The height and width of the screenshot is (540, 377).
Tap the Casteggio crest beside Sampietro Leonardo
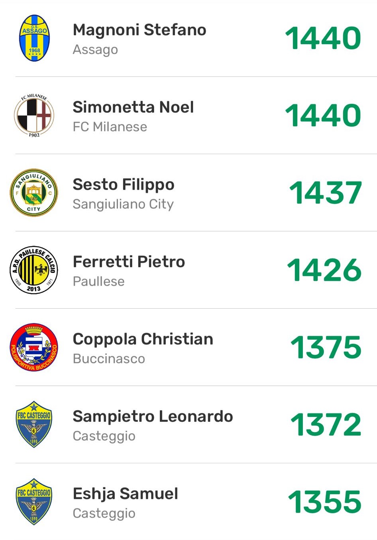(x=34, y=425)
